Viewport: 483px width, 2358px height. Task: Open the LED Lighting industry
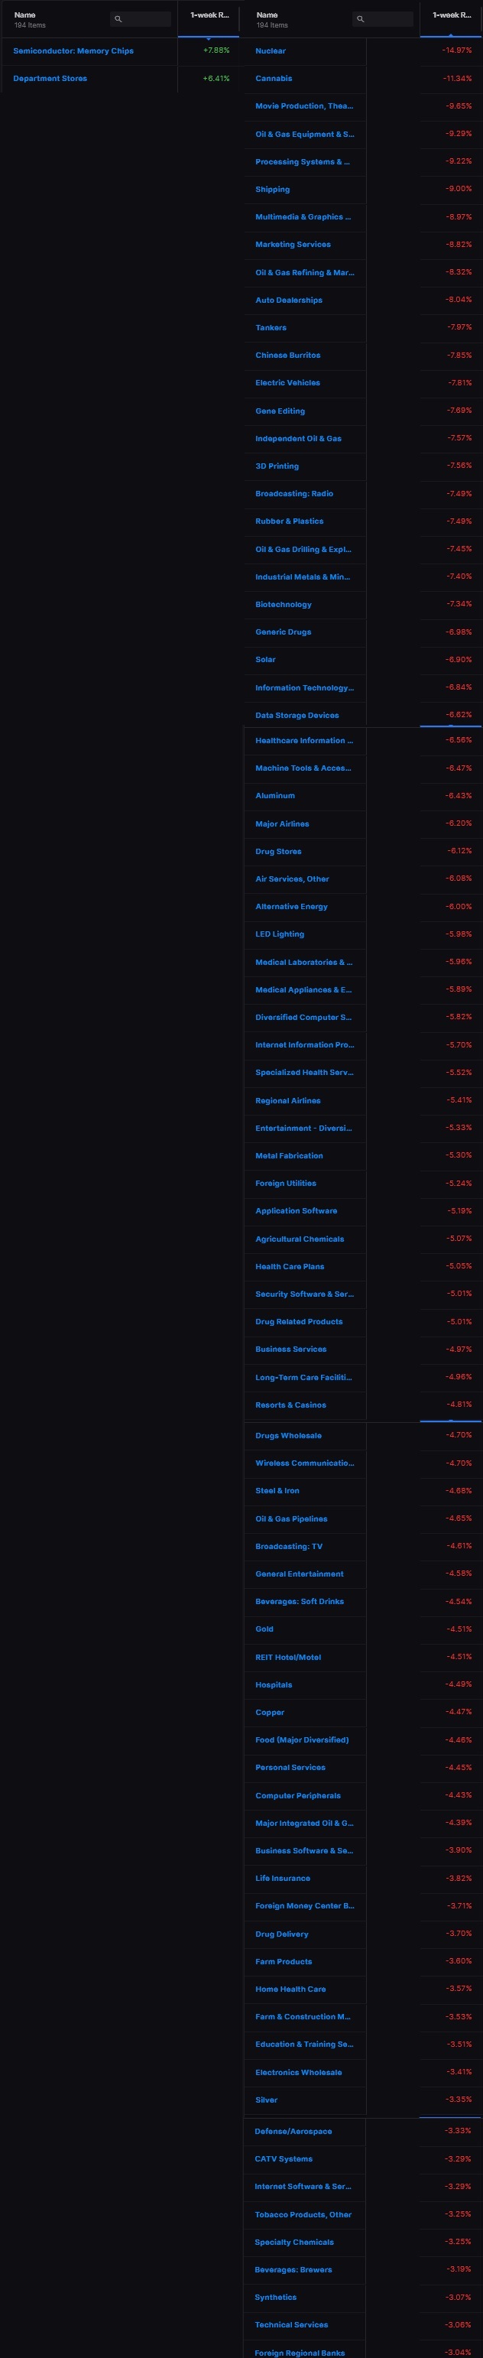(280, 934)
